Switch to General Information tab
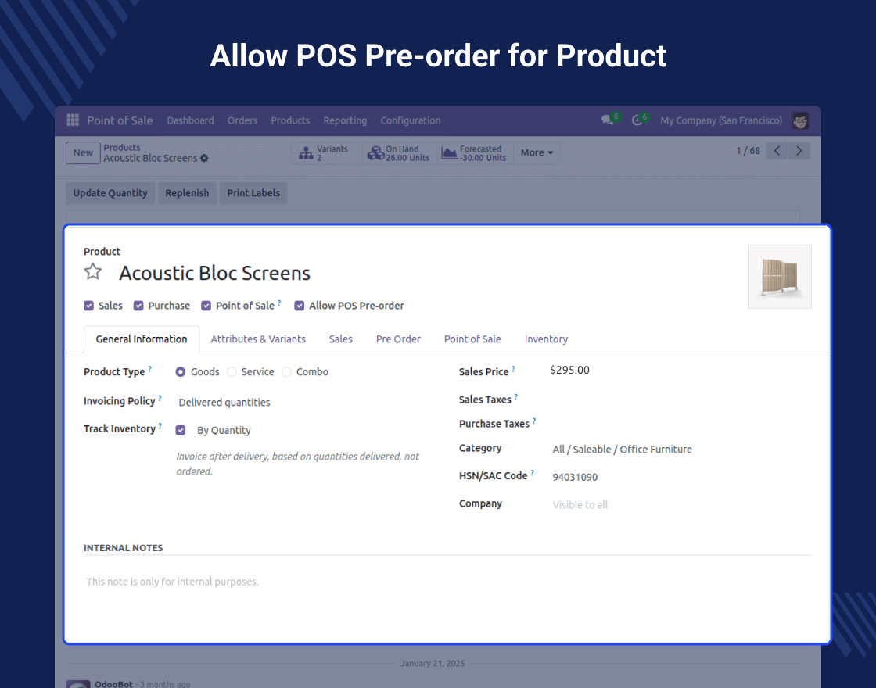Image resolution: width=876 pixels, height=688 pixels. point(142,339)
